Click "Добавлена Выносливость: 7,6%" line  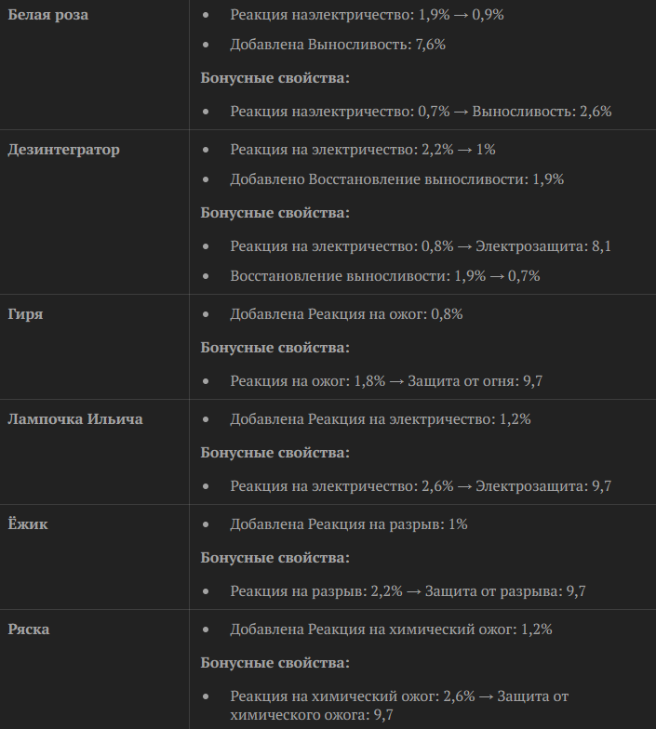338,45
